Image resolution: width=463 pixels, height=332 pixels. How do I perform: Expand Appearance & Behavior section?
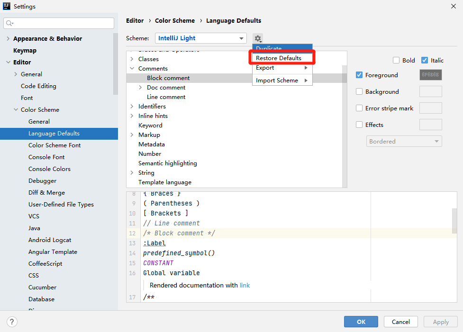8,39
